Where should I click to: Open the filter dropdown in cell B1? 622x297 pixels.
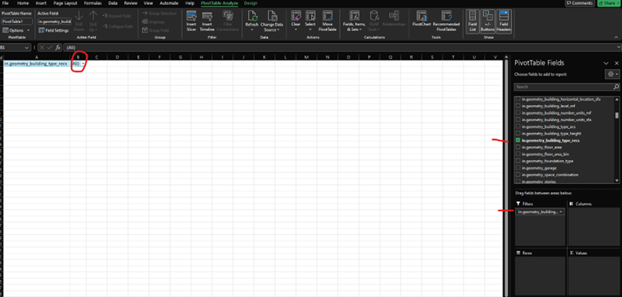tap(83, 64)
